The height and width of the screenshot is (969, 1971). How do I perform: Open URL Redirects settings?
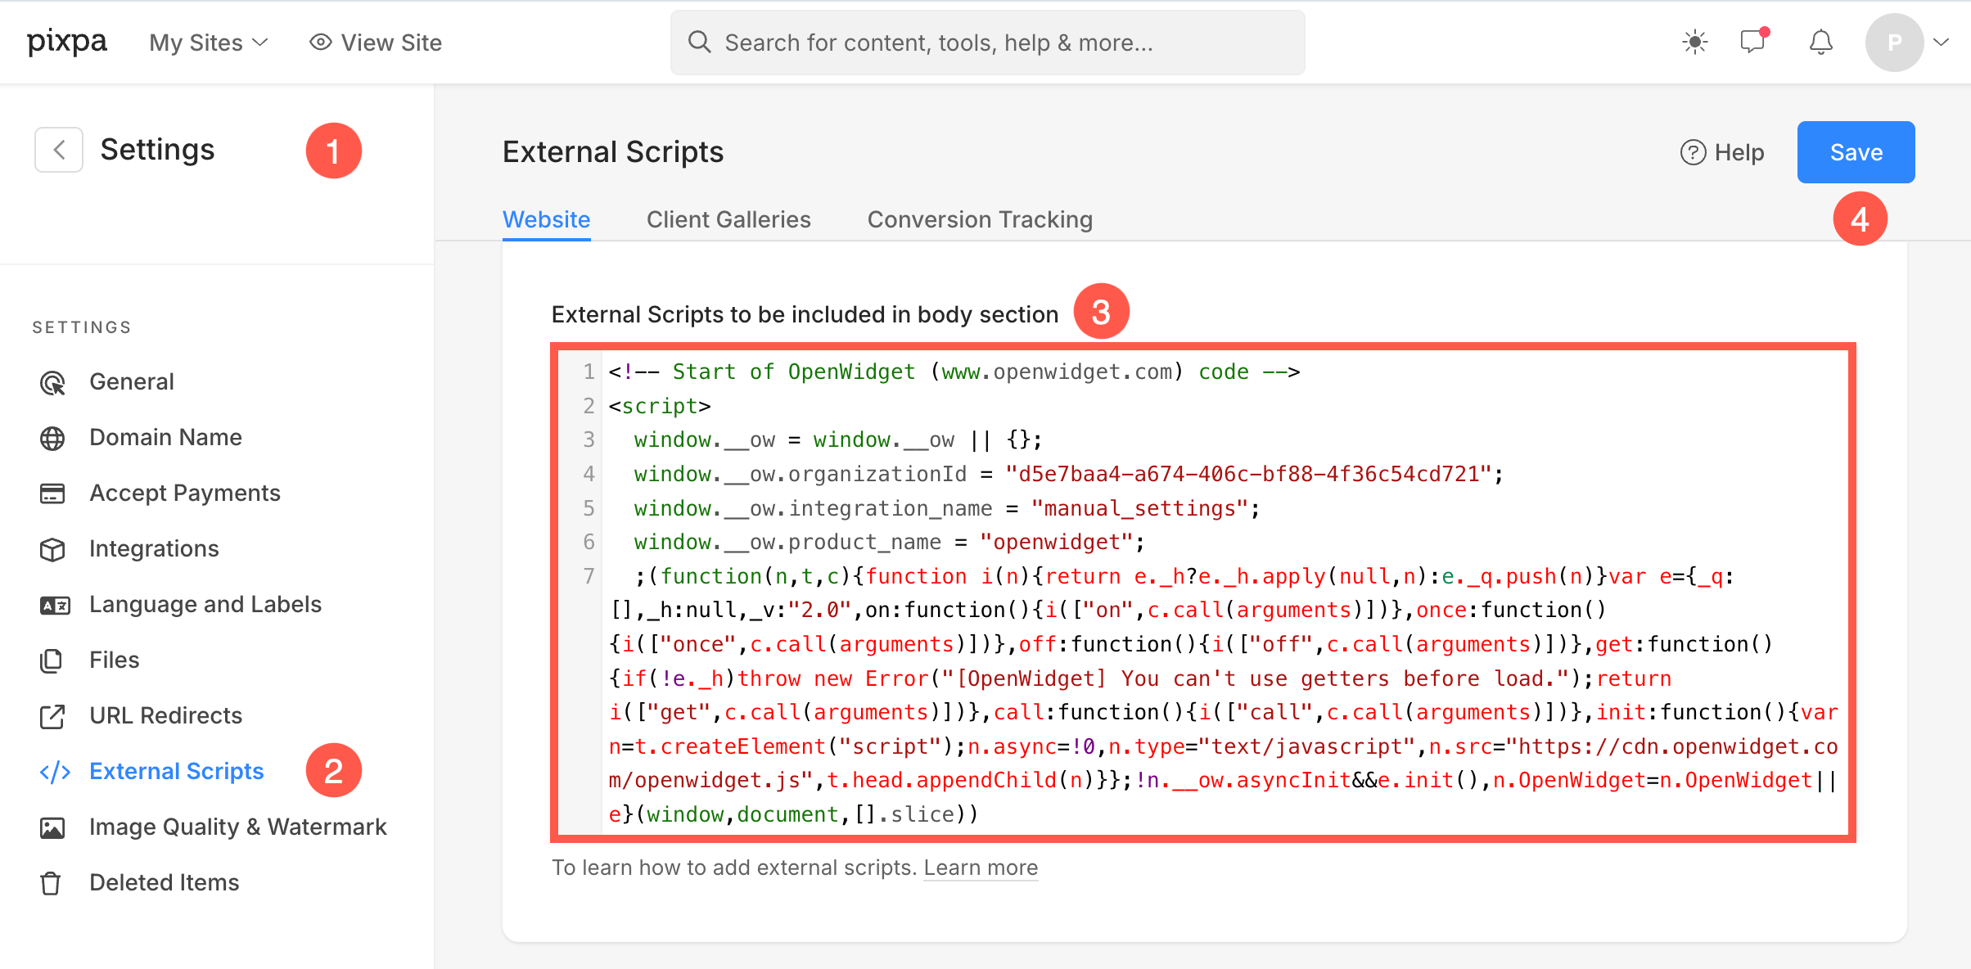(165, 715)
